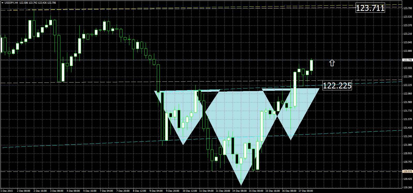
Task: Click the white up arrow chart marker
Action: coord(332,63)
